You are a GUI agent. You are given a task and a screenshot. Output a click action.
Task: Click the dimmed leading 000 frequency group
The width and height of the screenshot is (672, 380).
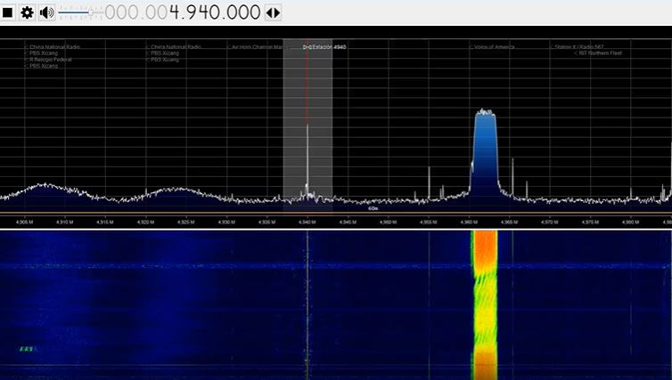click(x=122, y=12)
